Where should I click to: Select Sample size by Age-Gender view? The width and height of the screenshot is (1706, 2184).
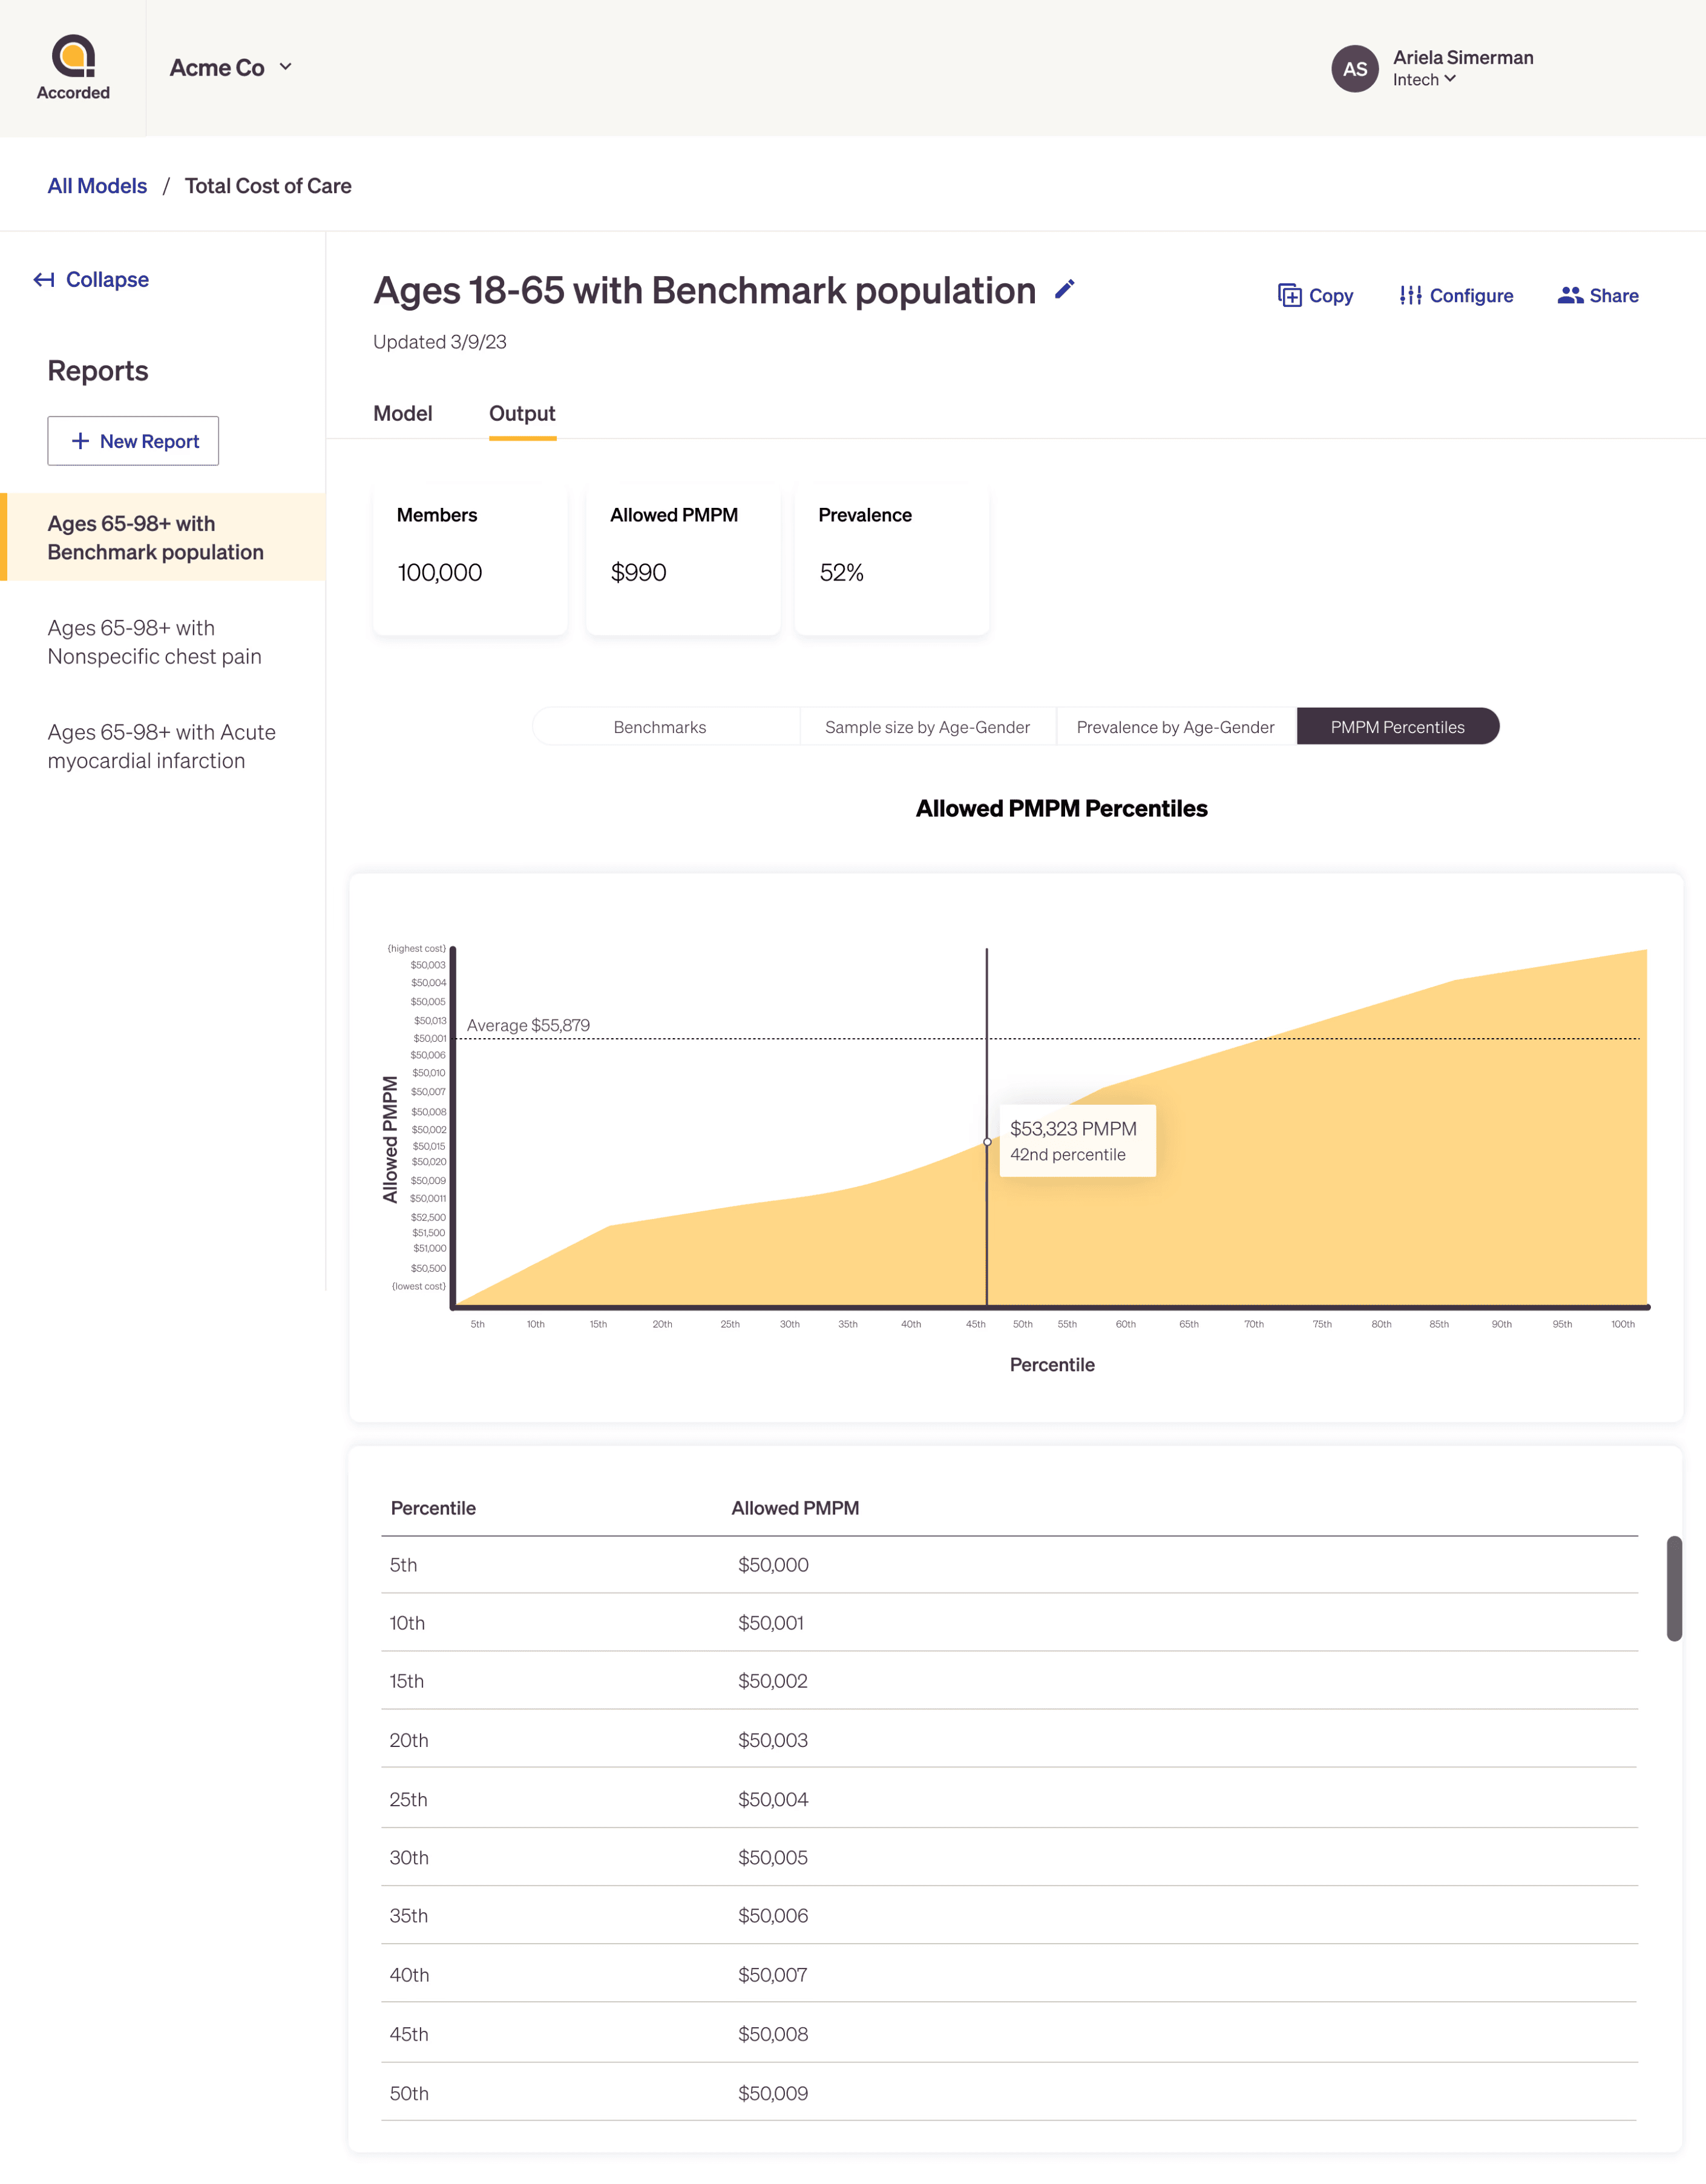[927, 727]
